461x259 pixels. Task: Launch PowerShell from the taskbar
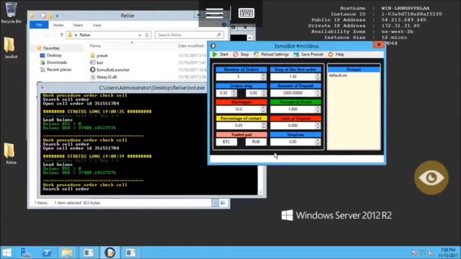(x=47, y=253)
